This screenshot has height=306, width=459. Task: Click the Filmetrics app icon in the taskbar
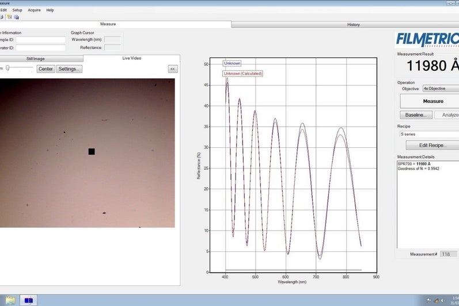(x=28, y=300)
